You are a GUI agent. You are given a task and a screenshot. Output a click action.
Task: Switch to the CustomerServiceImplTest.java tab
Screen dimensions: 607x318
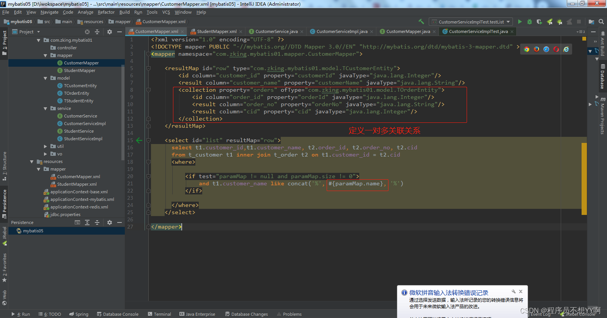tap(478, 31)
